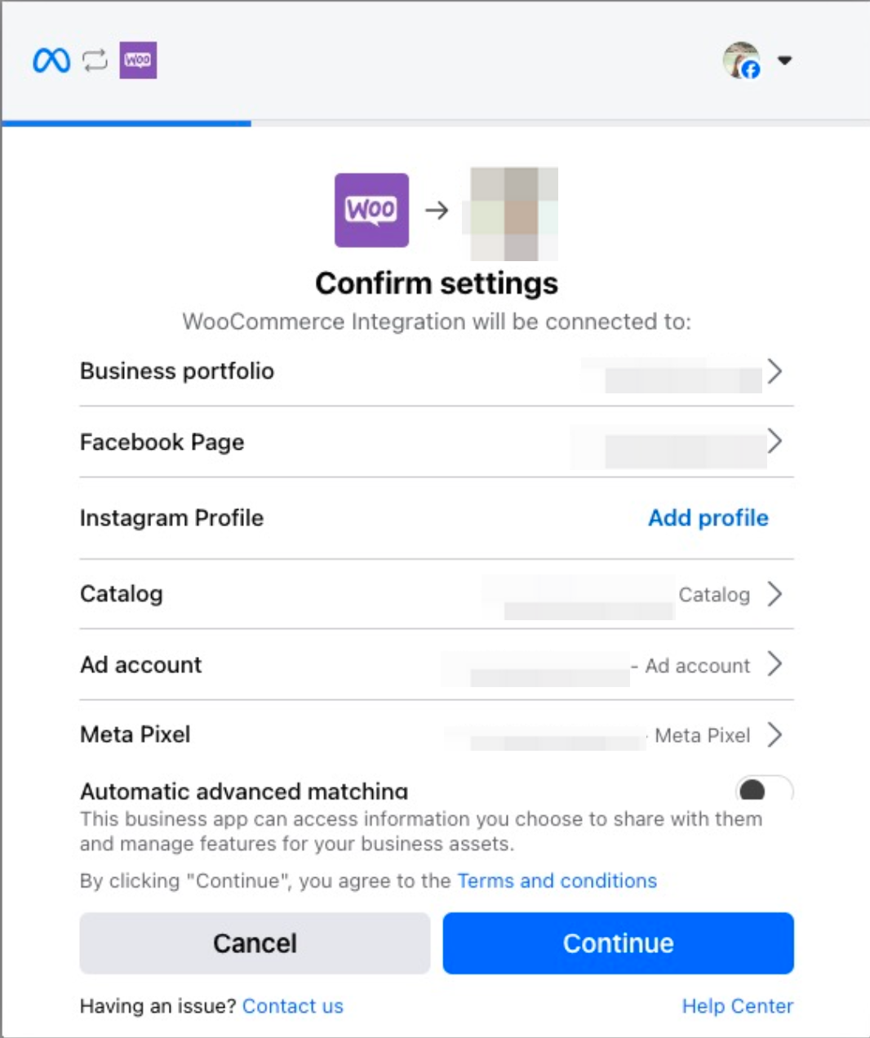Open the Meta Pixel chevron
Image resolution: width=870 pixels, height=1038 pixels.
coord(775,734)
